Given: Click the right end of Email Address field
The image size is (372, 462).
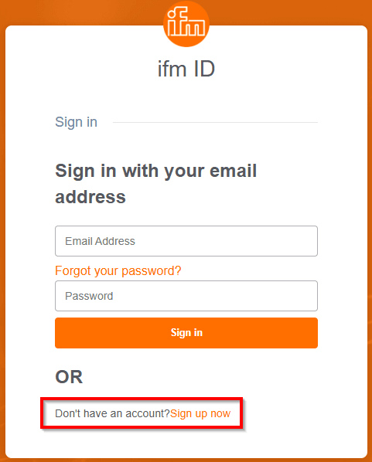Looking at the screenshot, I should [x=310, y=241].
